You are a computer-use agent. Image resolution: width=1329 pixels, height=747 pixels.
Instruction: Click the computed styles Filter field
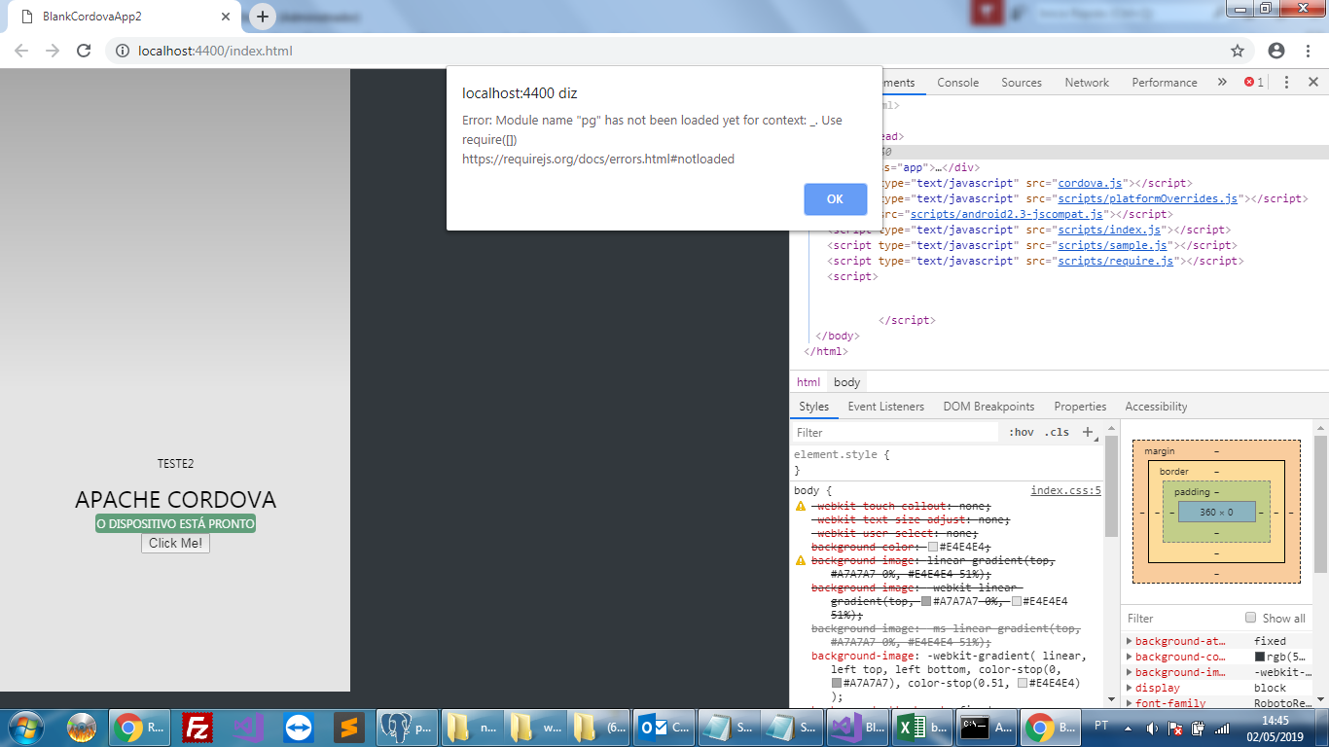click(1180, 619)
